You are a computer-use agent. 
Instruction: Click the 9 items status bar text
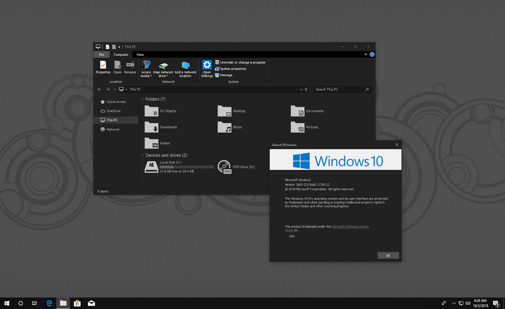[103, 191]
